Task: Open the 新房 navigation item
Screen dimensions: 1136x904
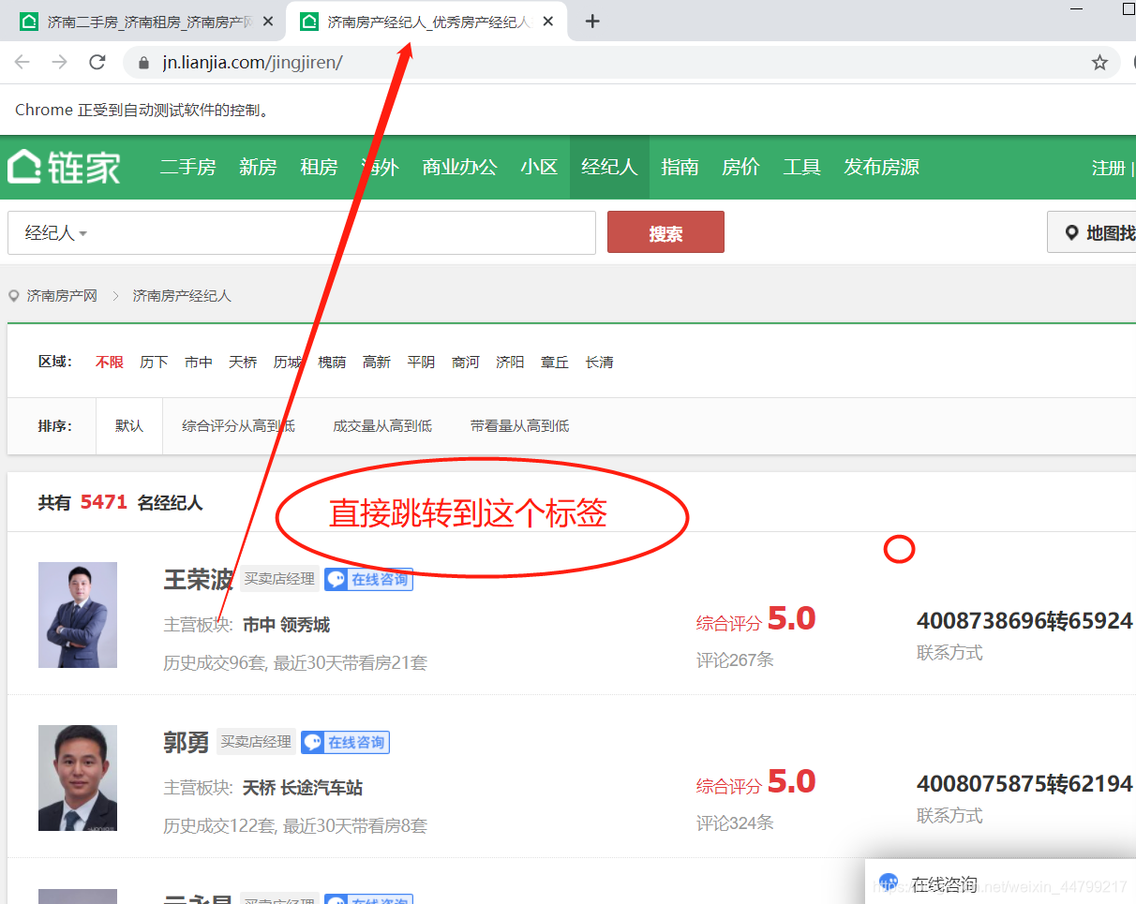Action: (258, 167)
